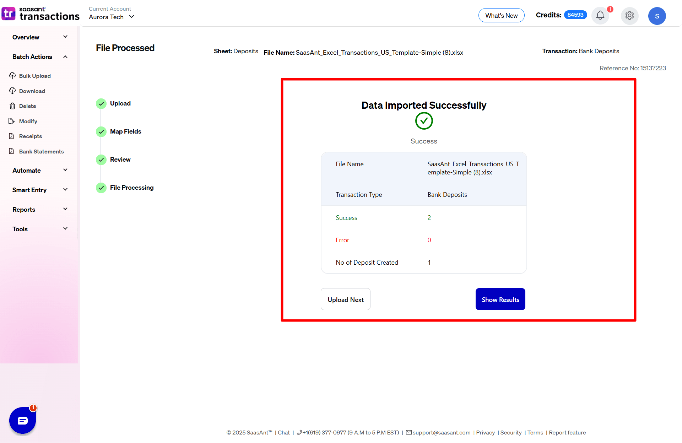Select the Bulk Upload icon
682x443 pixels.
point(12,76)
